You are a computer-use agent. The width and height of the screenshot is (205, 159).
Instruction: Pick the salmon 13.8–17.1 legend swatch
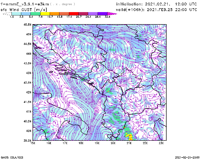[64, 14]
